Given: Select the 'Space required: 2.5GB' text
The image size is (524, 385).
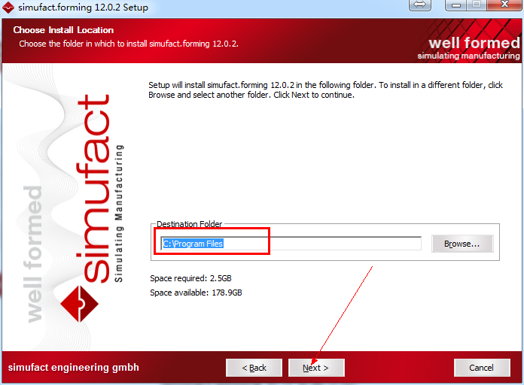Looking at the screenshot, I should point(190,278).
